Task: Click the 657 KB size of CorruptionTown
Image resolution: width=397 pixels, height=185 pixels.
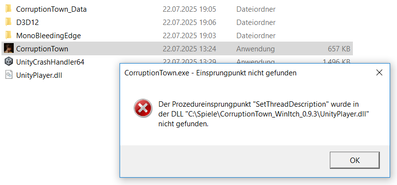Action: coord(339,49)
